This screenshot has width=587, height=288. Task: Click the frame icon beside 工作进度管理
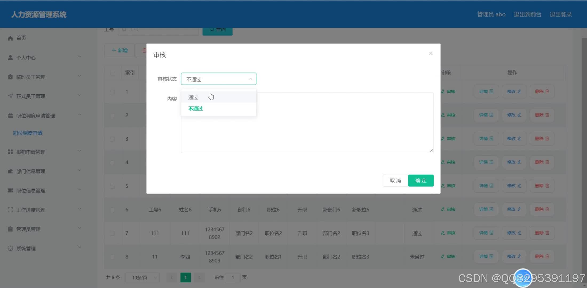tap(10, 210)
